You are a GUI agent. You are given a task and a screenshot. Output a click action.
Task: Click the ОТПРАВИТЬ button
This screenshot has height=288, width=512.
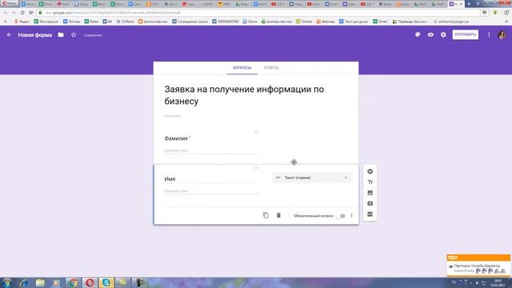tap(466, 34)
